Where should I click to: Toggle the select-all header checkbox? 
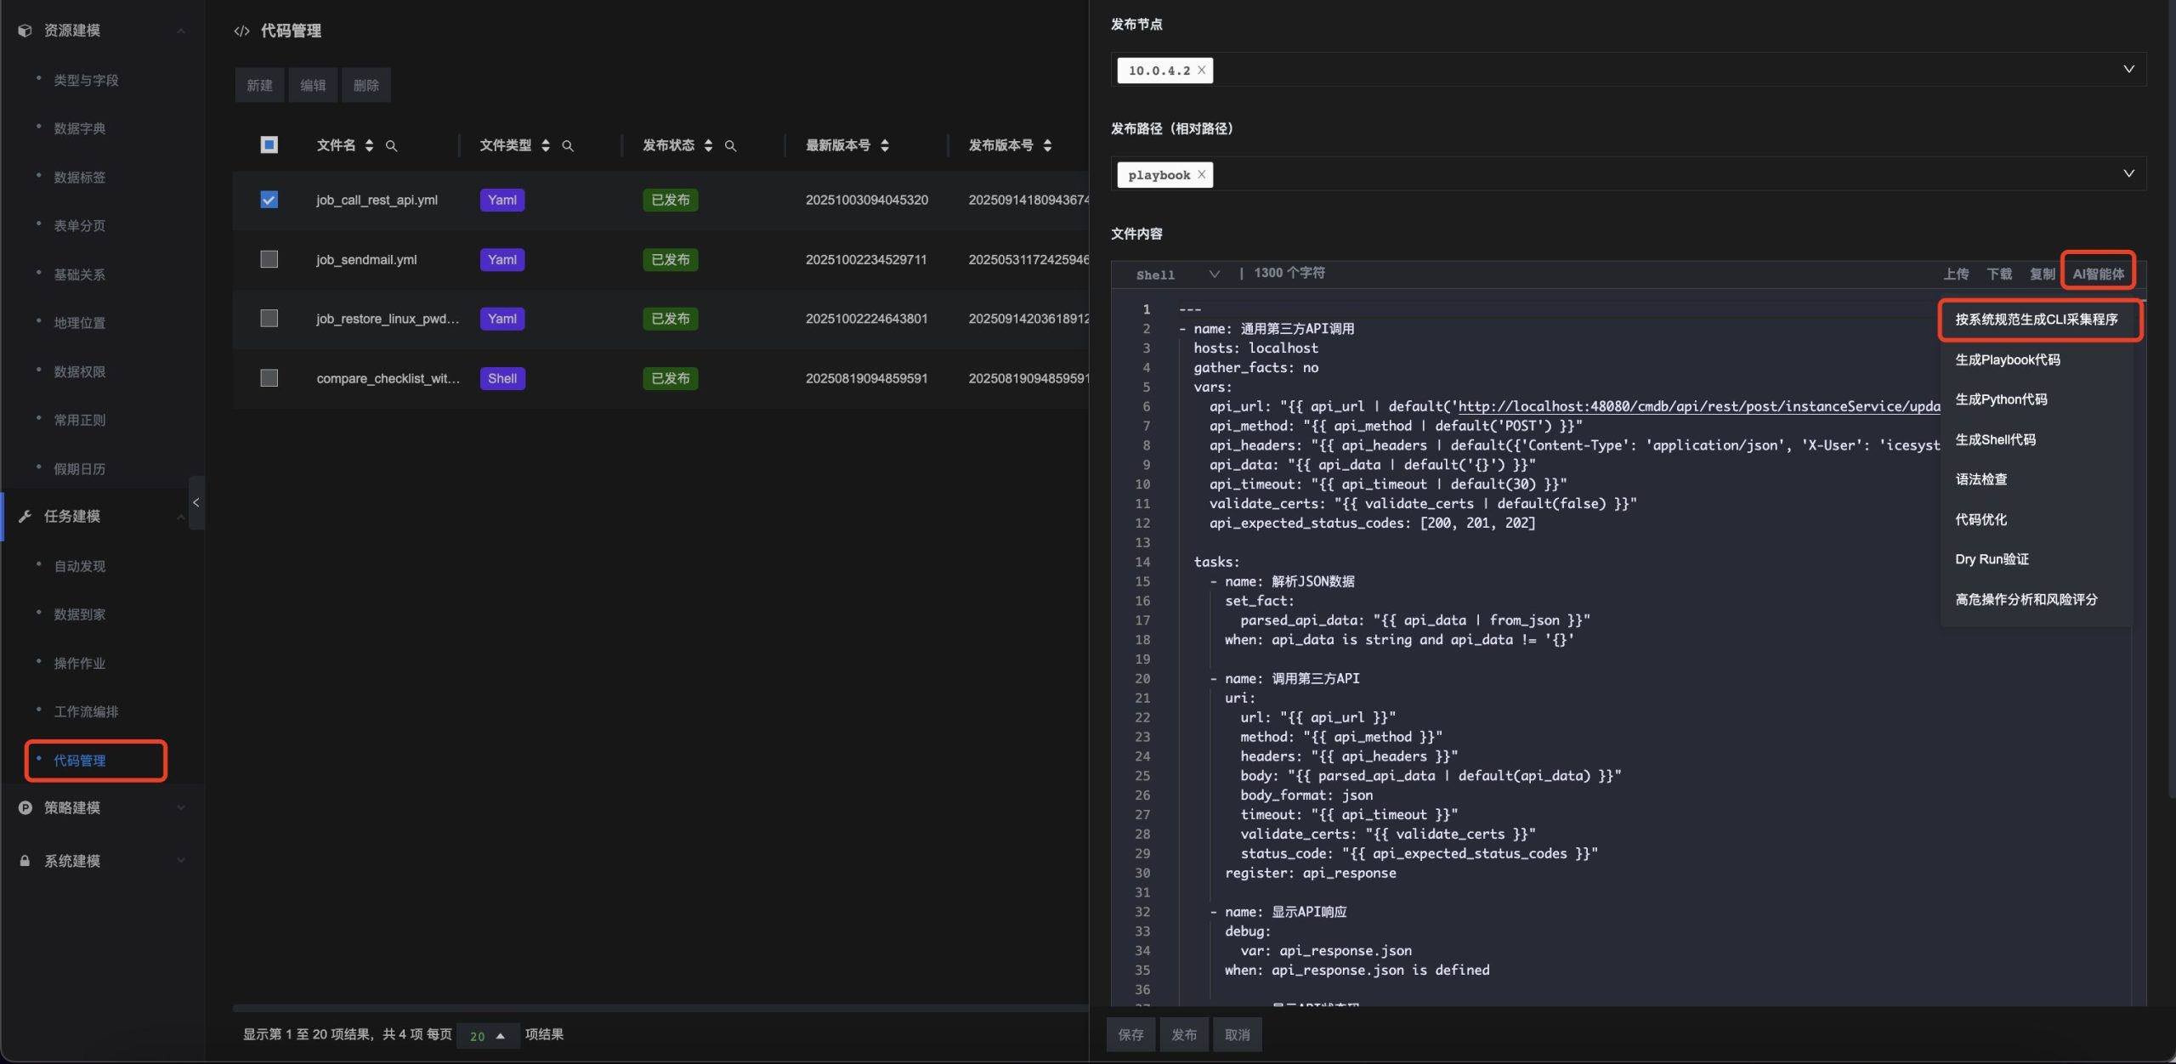269,144
